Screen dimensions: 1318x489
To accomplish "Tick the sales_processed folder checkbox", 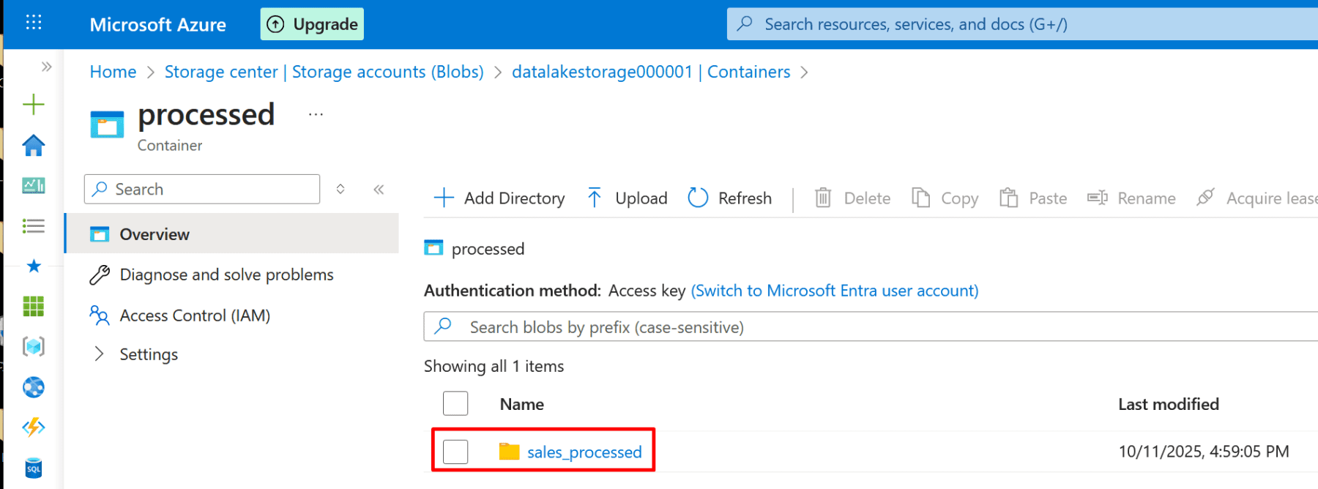I will coord(455,452).
